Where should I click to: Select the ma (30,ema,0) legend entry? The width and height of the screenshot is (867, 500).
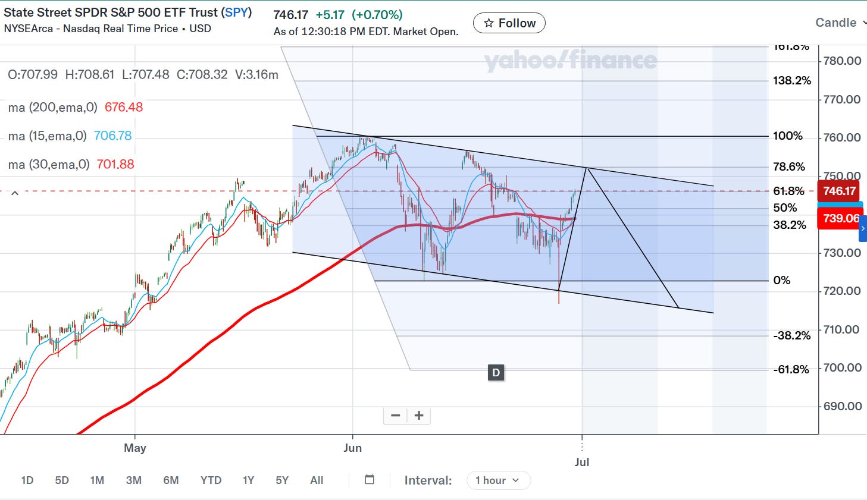point(71,164)
